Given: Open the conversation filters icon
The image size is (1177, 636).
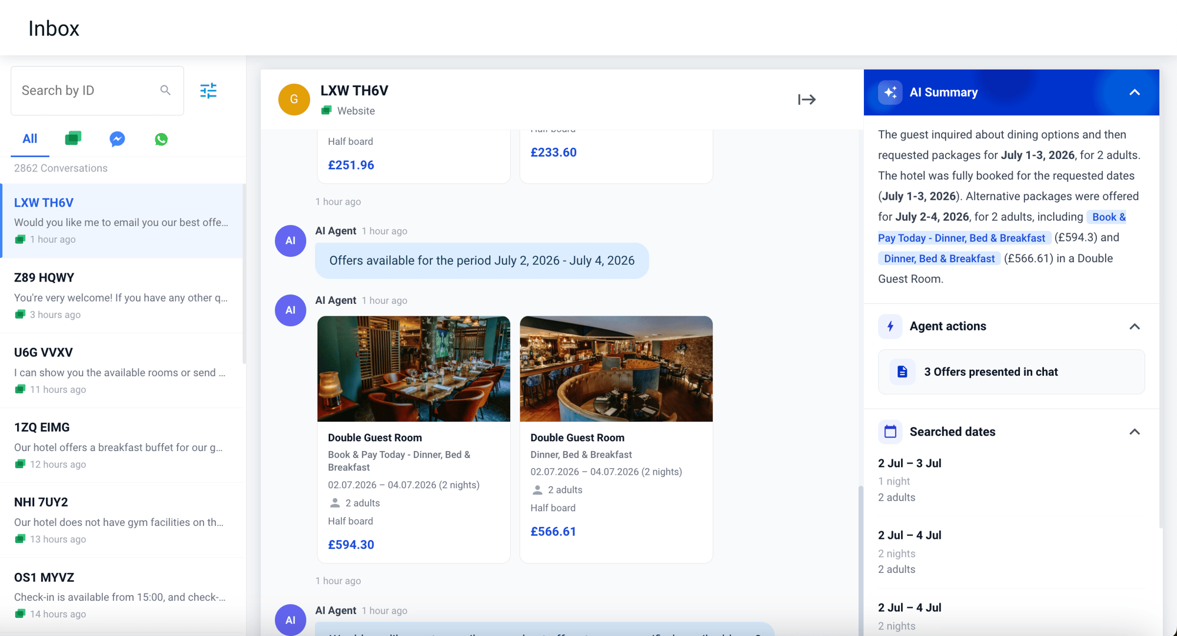Looking at the screenshot, I should tap(208, 91).
